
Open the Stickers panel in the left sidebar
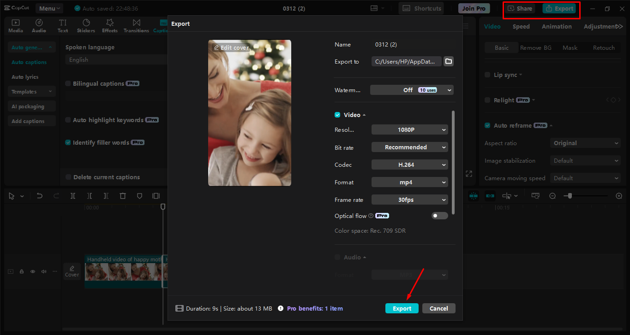tap(86, 25)
